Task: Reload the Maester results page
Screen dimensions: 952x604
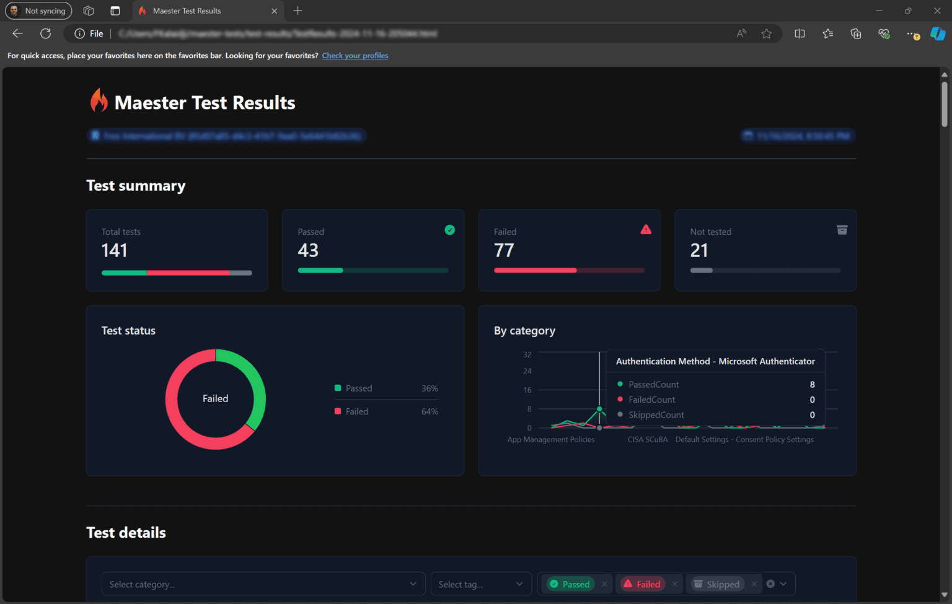Action: click(45, 33)
